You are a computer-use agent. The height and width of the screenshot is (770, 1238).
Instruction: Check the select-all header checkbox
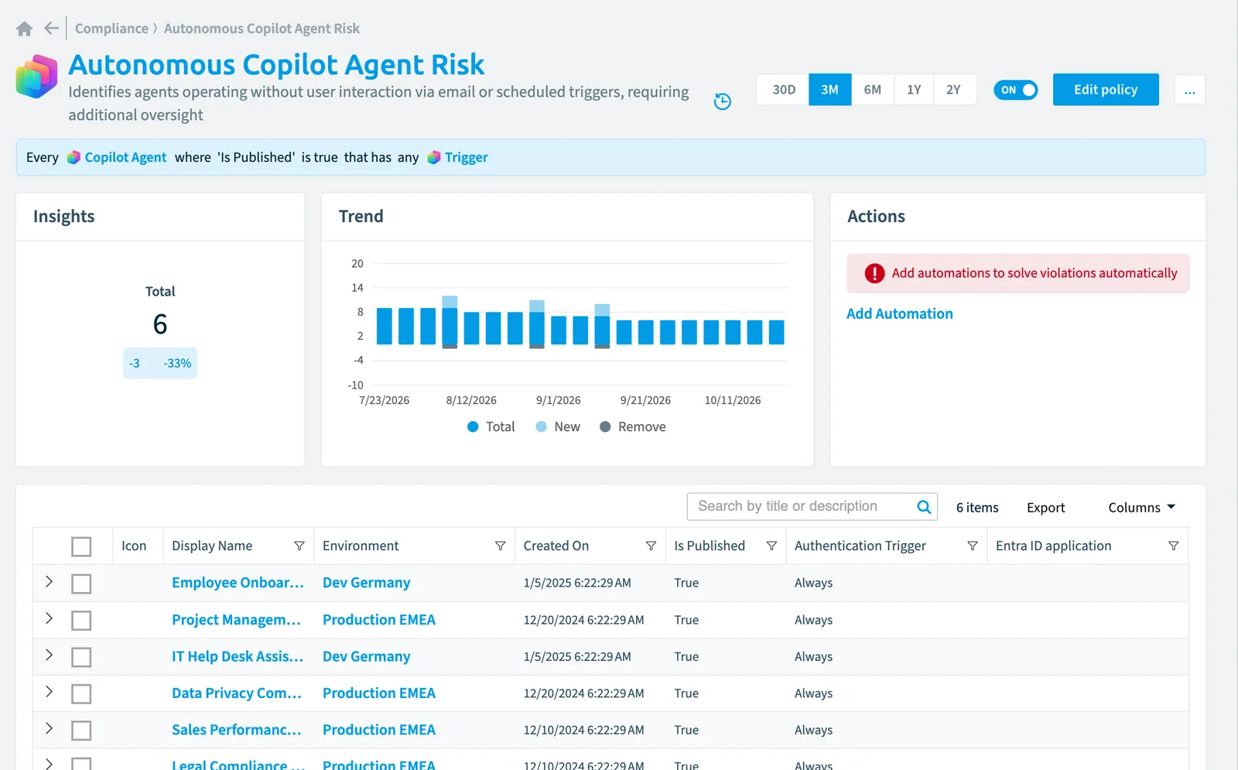coord(81,546)
